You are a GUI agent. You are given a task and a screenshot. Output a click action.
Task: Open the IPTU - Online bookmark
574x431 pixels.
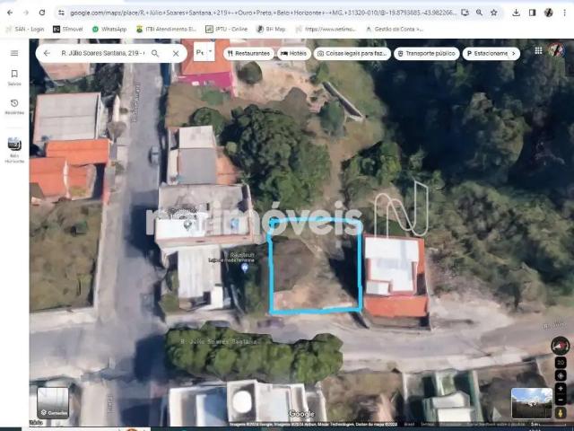227,29
